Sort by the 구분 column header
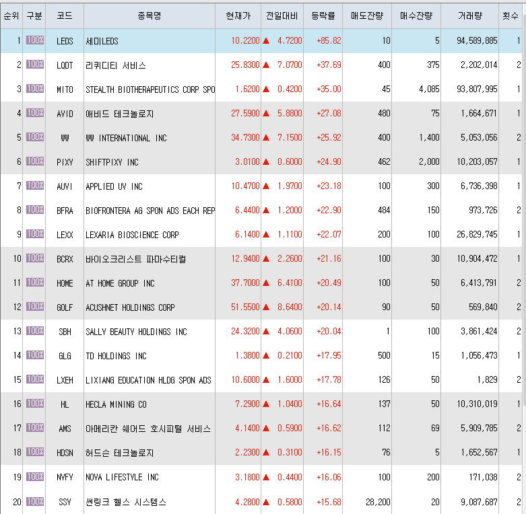 (x=34, y=15)
